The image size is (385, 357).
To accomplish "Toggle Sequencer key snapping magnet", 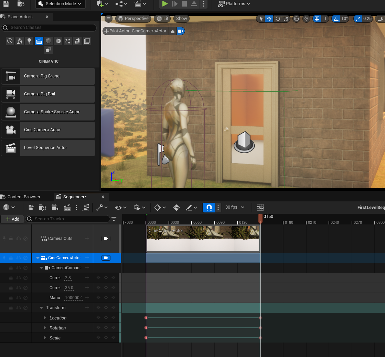I will [209, 207].
